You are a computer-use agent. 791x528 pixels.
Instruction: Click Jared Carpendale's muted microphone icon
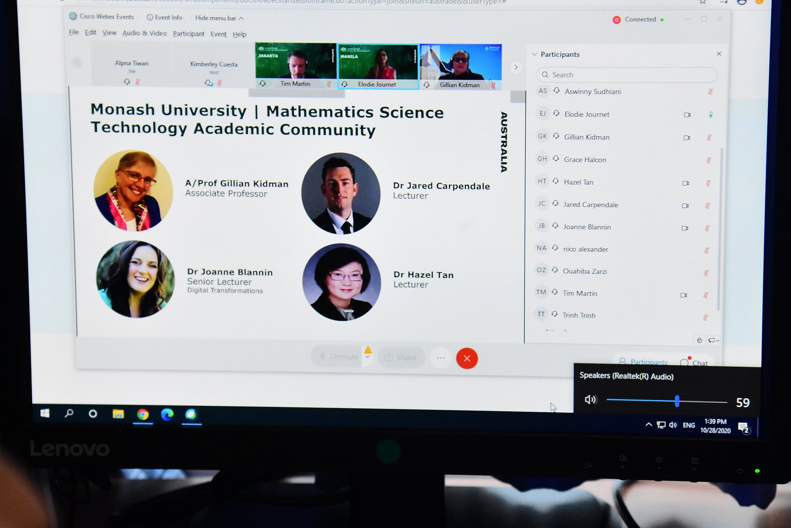708,206
